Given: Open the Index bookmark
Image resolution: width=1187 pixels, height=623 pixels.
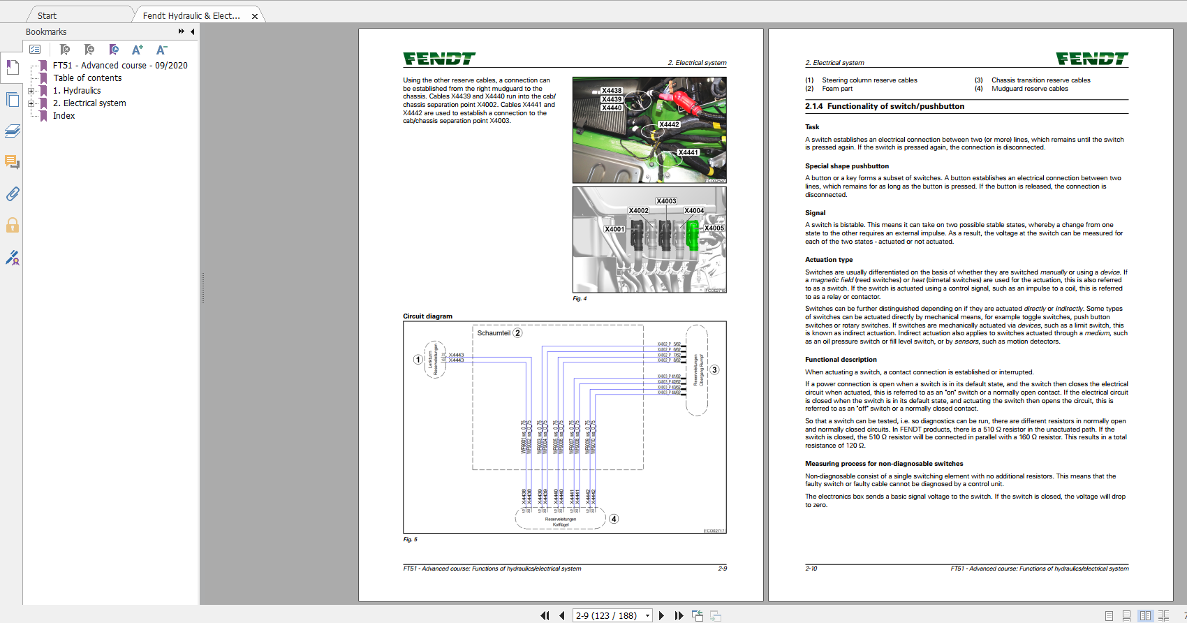Looking at the screenshot, I should click(64, 115).
